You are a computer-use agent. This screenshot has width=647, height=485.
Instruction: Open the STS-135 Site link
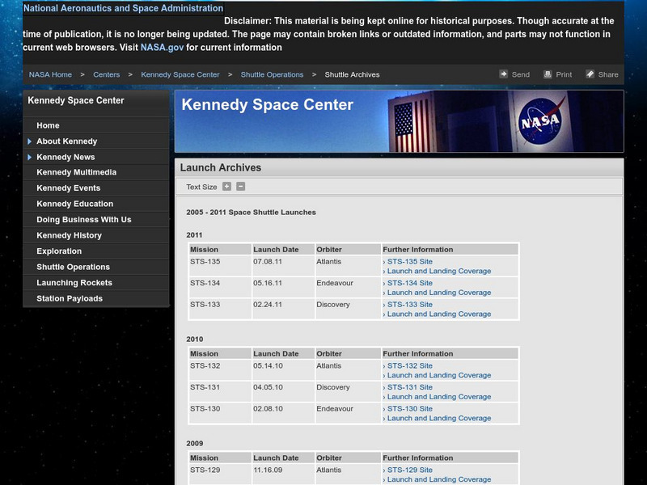(410, 261)
